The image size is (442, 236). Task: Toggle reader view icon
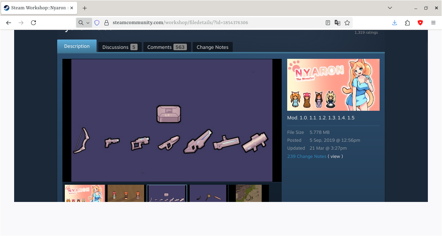pos(328,23)
